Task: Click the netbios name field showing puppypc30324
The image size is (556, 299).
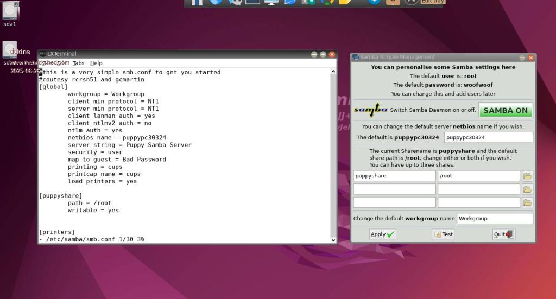Action: pos(488,137)
